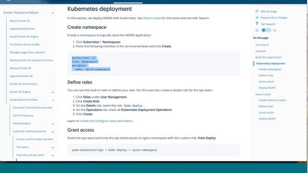308x173 pixels.
Task: Follow the Swarm stack inline link
Action: (x=152, y=18)
